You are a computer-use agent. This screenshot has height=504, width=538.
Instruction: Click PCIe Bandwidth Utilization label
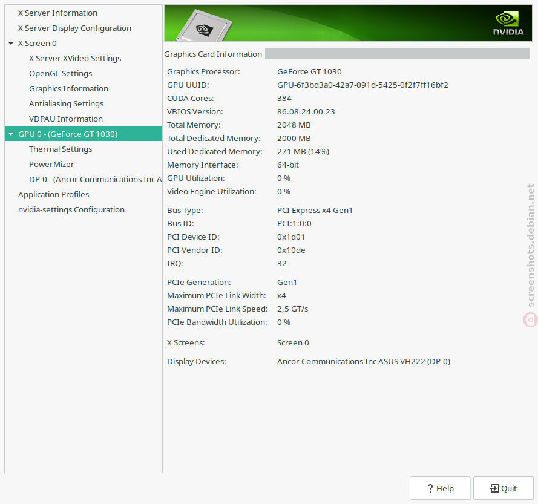coord(217,322)
